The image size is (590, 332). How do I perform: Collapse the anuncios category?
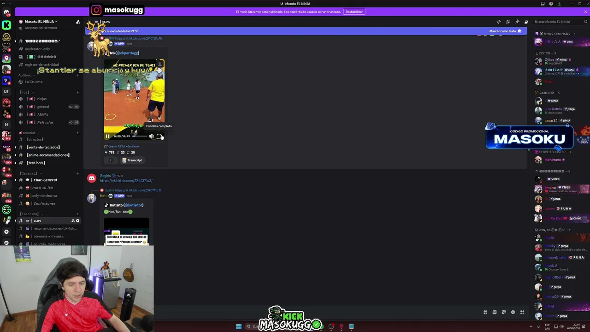click(x=28, y=133)
